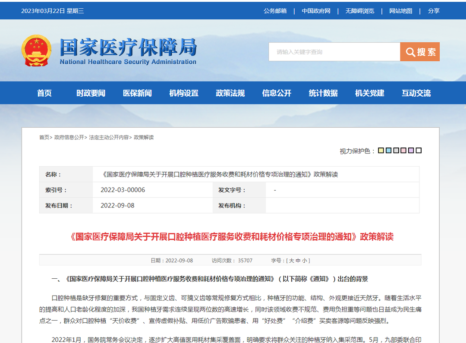Viewport: 466px width, 343px height.
Task: Select the yellow vision protection color
Action: 381,150
